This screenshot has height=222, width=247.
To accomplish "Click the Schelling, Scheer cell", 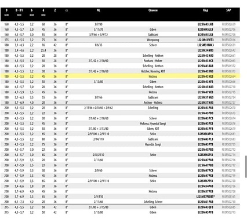I will point(153,202).
